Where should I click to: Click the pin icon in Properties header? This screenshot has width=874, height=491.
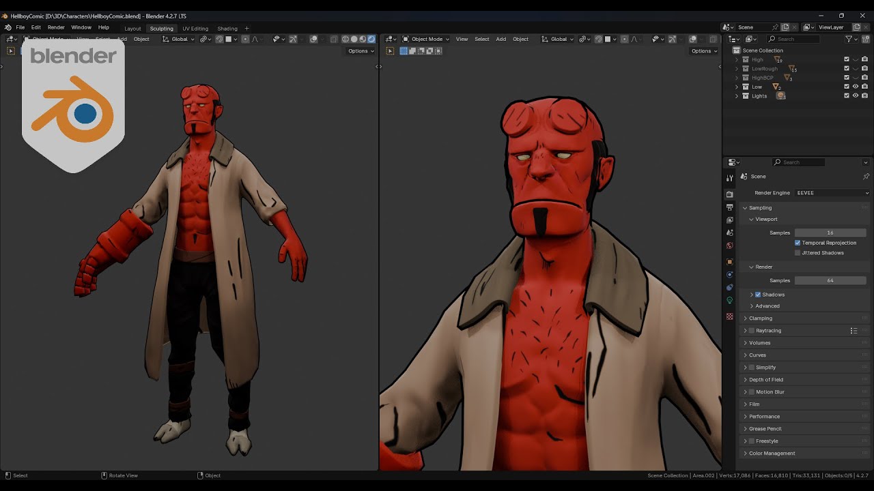coord(866,177)
